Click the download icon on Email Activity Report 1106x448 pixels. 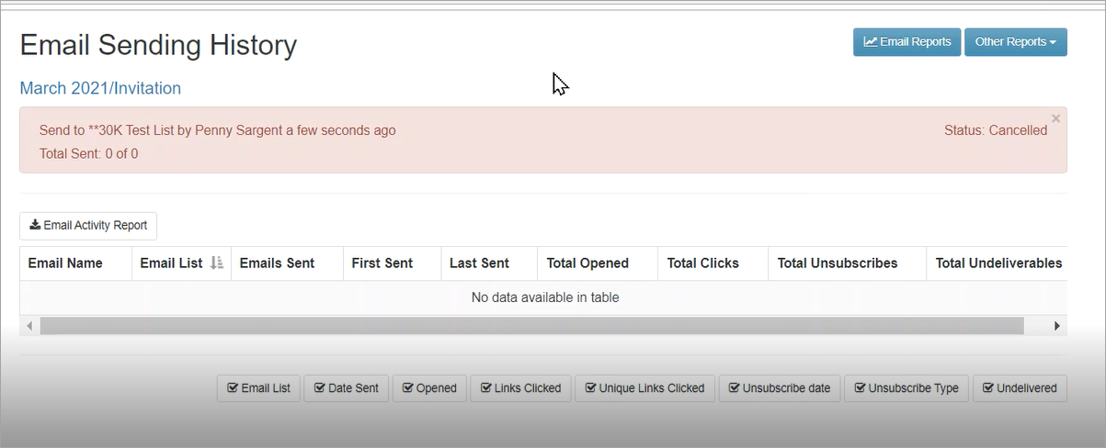(x=35, y=225)
